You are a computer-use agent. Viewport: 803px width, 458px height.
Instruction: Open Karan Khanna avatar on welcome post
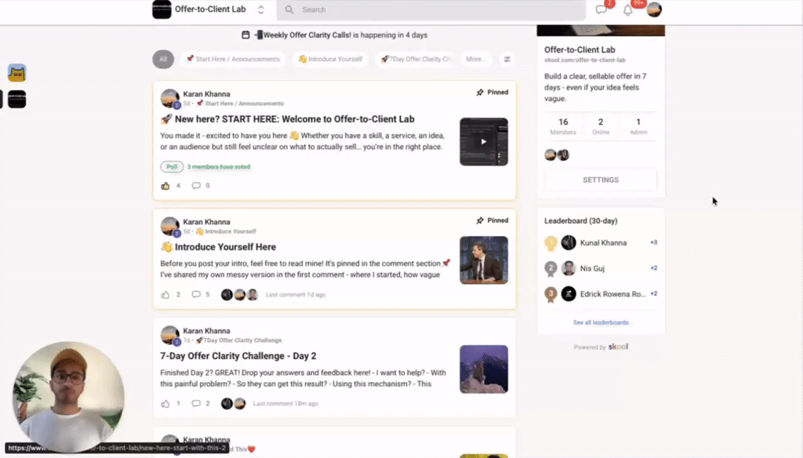pos(169,98)
